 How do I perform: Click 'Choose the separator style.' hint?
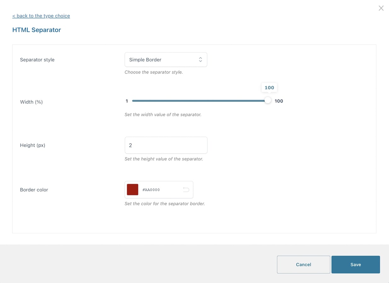(x=154, y=72)
